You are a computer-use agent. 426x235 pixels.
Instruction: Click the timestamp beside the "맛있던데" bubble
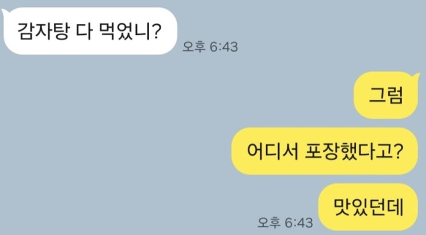[285, 223]
